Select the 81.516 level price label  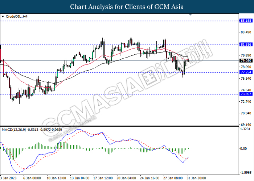[x=246, y=45]
